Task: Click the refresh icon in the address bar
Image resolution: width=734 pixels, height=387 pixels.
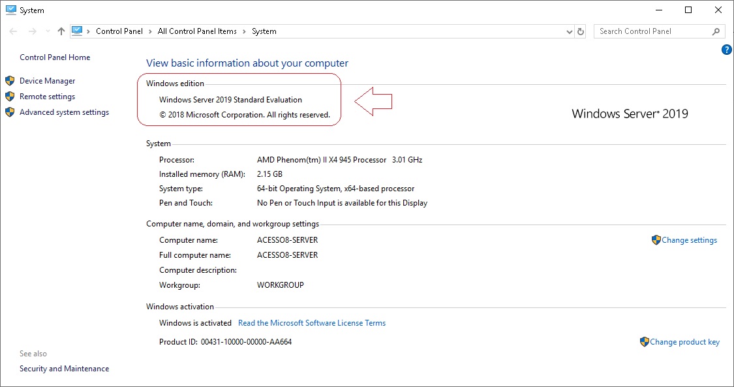Action: pyautogui.click(x=580, y=31)
